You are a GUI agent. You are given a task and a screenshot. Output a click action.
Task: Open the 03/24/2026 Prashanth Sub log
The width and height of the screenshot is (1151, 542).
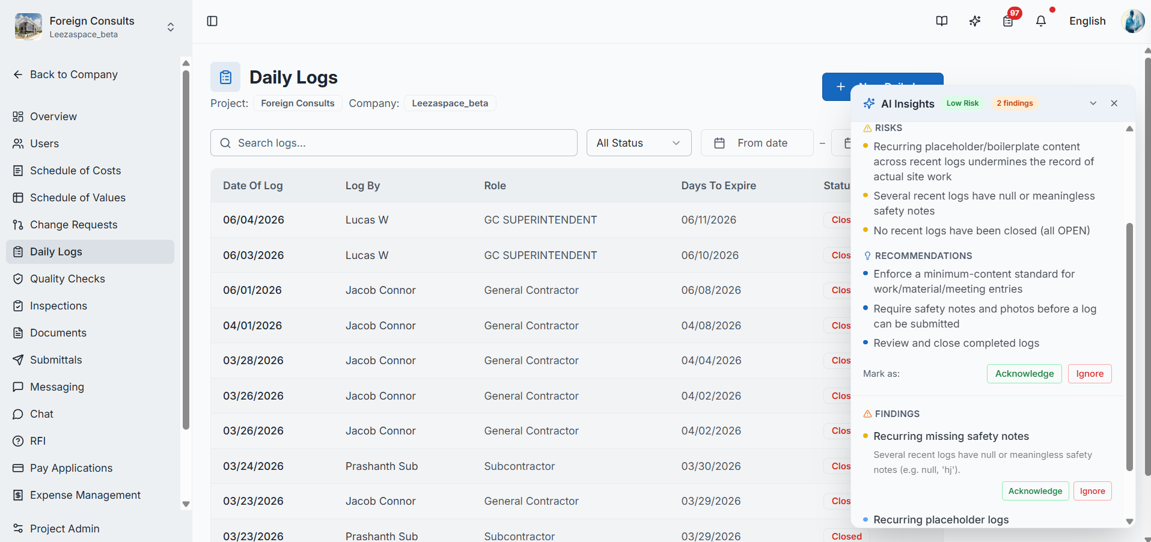pos(531,466)
